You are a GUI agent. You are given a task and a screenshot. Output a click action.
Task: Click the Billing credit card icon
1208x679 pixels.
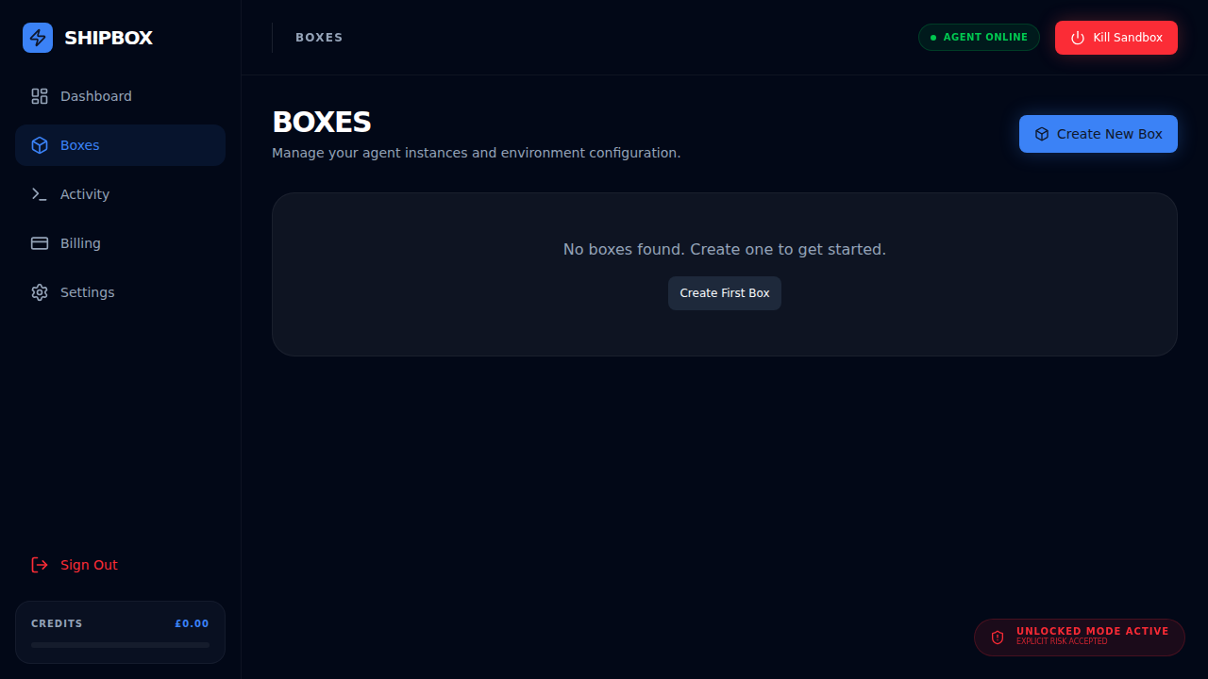pos(39,242)
